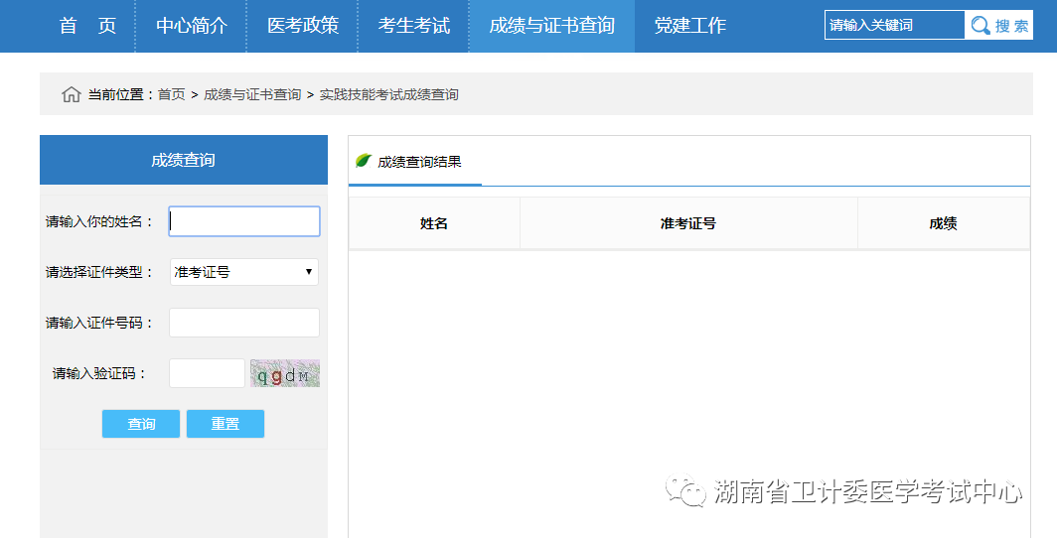
Task: Click the magnifier search icon
Action: click(x=980, y=26)
